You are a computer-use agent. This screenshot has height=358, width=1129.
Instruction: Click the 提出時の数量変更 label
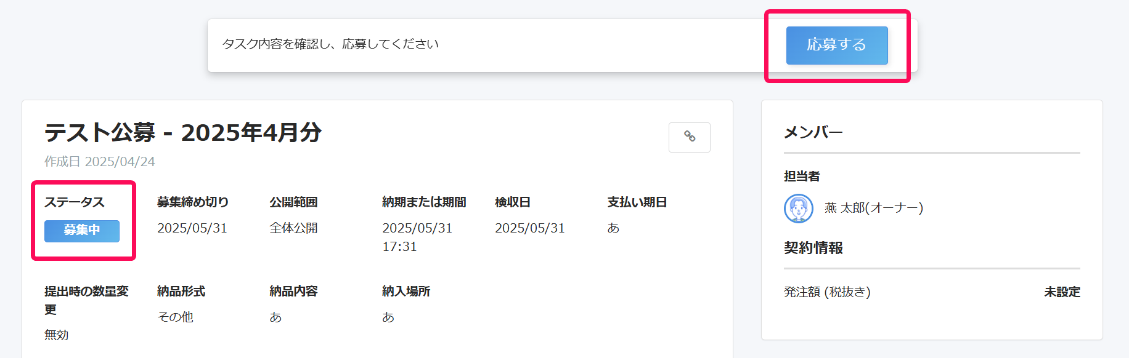tap(86, 301)
